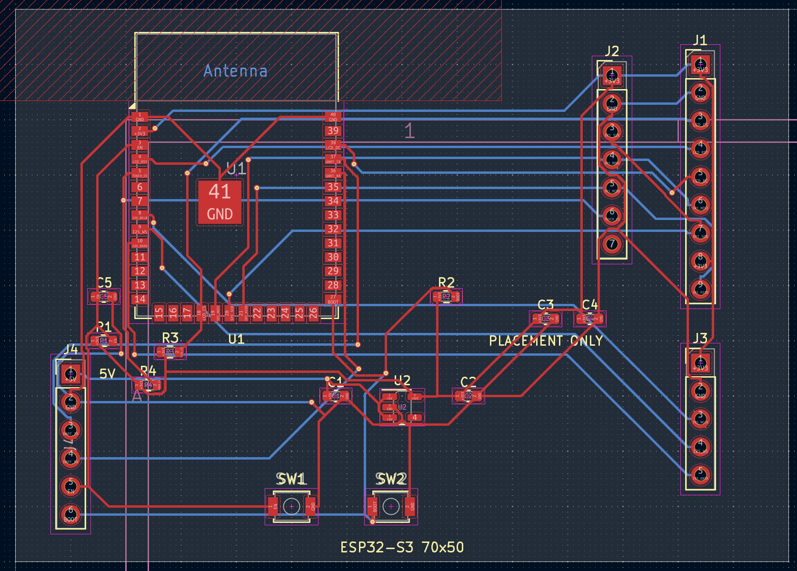Select pad 1 +3V3 of connector J2

point(612,75)
